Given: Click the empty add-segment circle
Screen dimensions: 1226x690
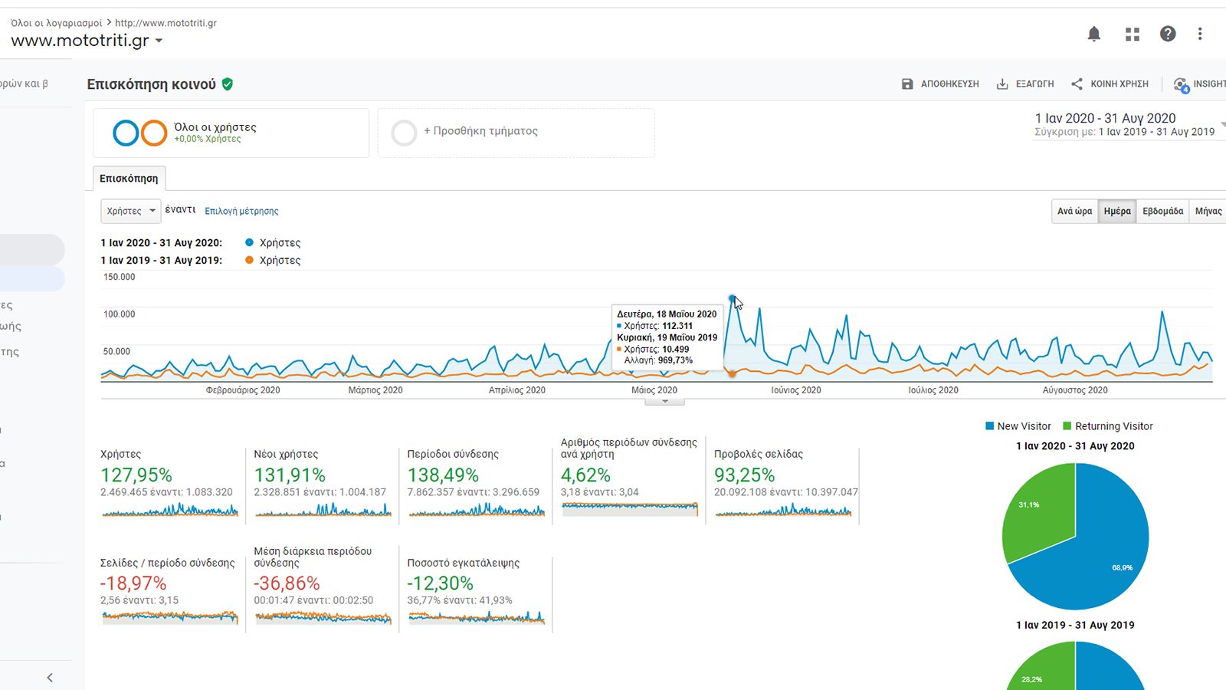Looking at the screenshot, I should click(404, 133).
